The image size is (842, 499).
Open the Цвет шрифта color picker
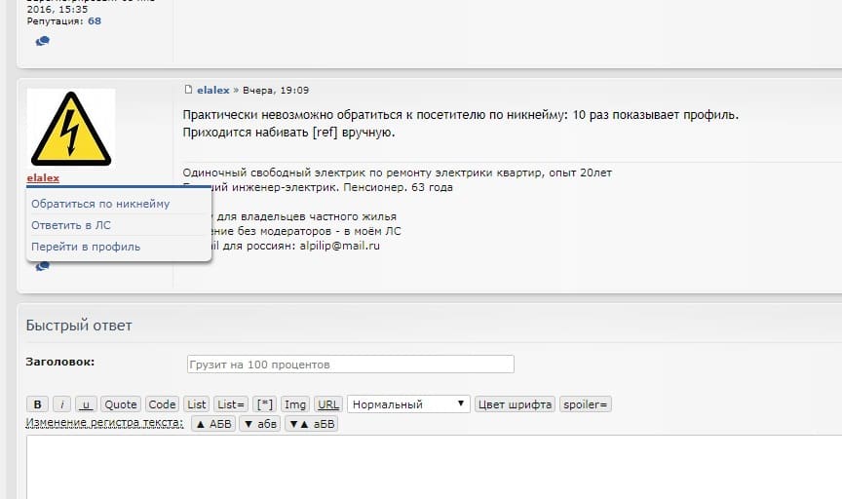coord(515,404)
